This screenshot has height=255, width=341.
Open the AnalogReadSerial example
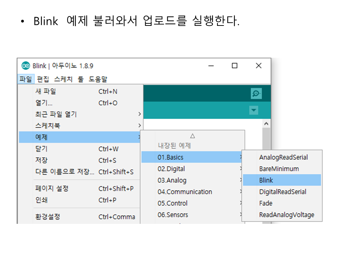click(282, 157)
